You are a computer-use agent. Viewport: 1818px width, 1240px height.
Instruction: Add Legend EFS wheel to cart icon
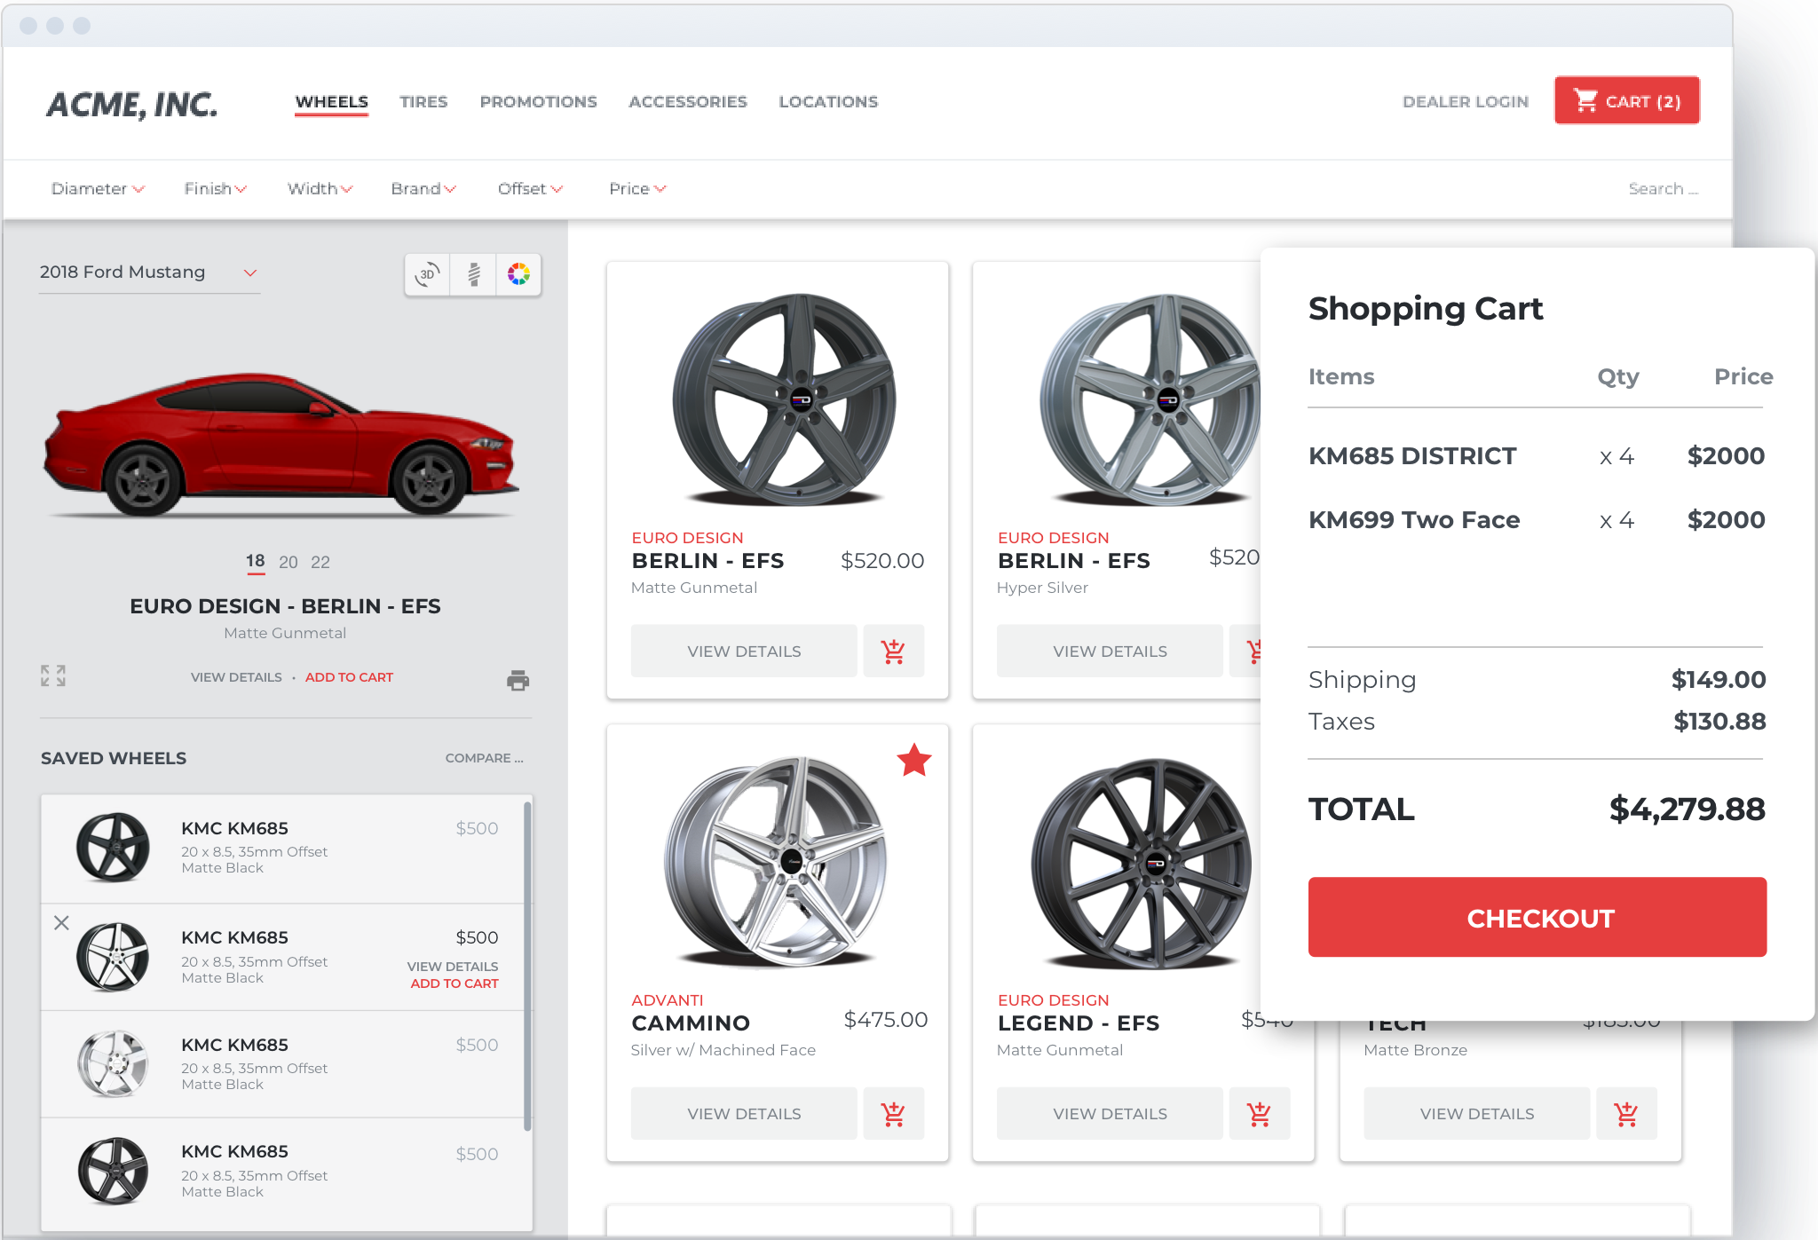tap(1259, 1114)
